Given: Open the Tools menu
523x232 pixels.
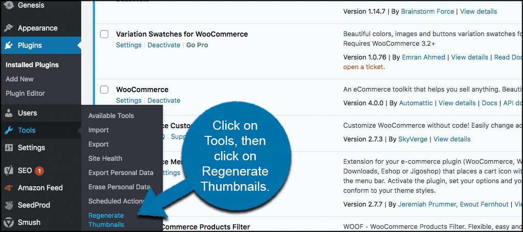Looking at the screenshot, I should coord(27,130).
